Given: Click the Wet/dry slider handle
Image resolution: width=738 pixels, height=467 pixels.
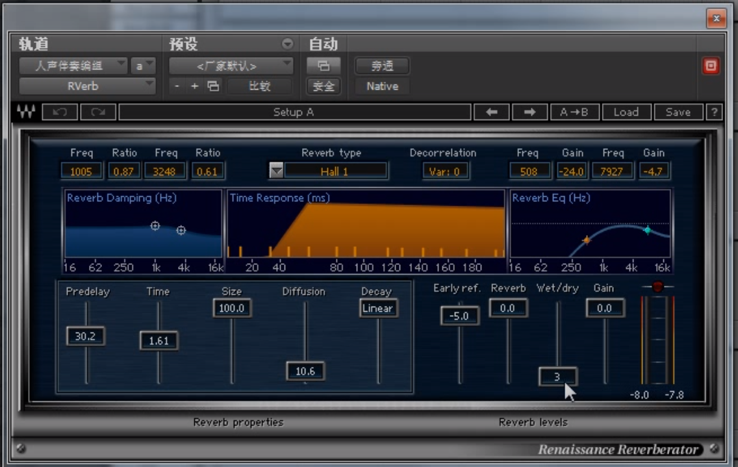Looking at the screenshot, I should coord(557,376).
